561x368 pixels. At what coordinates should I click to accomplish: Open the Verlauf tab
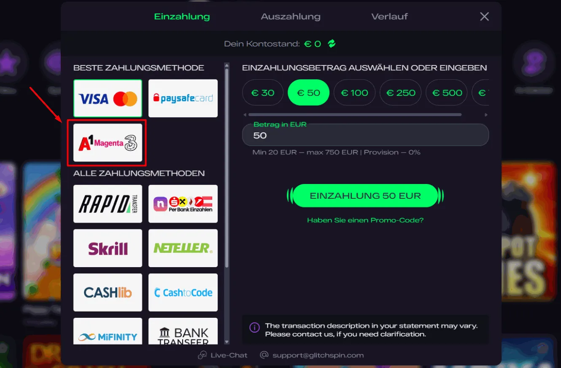point(389,17)
